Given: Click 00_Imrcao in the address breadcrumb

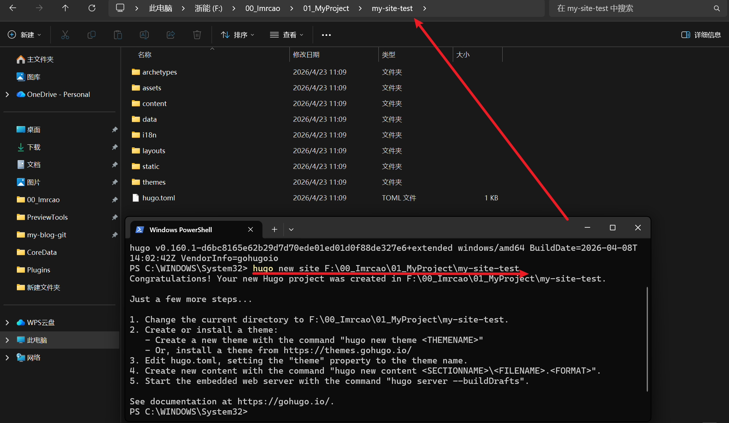Looking at the screenshot, I should (x=263, y=8).
